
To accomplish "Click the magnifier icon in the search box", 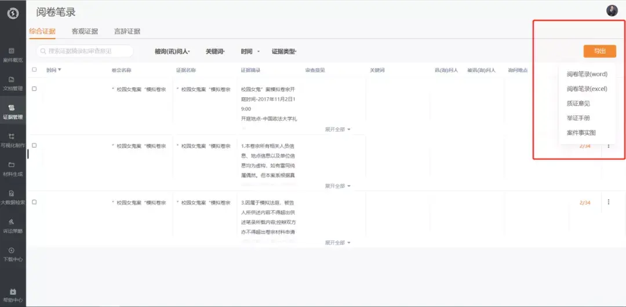I will (43, 51).
